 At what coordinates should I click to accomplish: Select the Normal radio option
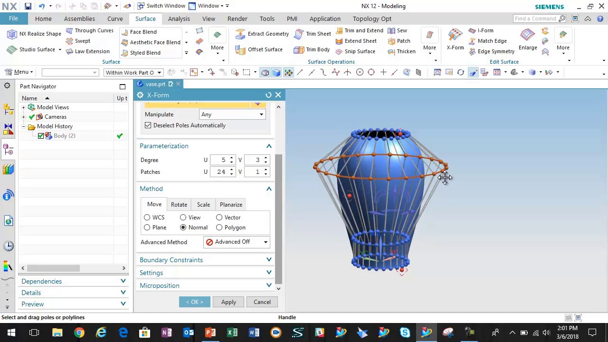click(x=183, y=228)
